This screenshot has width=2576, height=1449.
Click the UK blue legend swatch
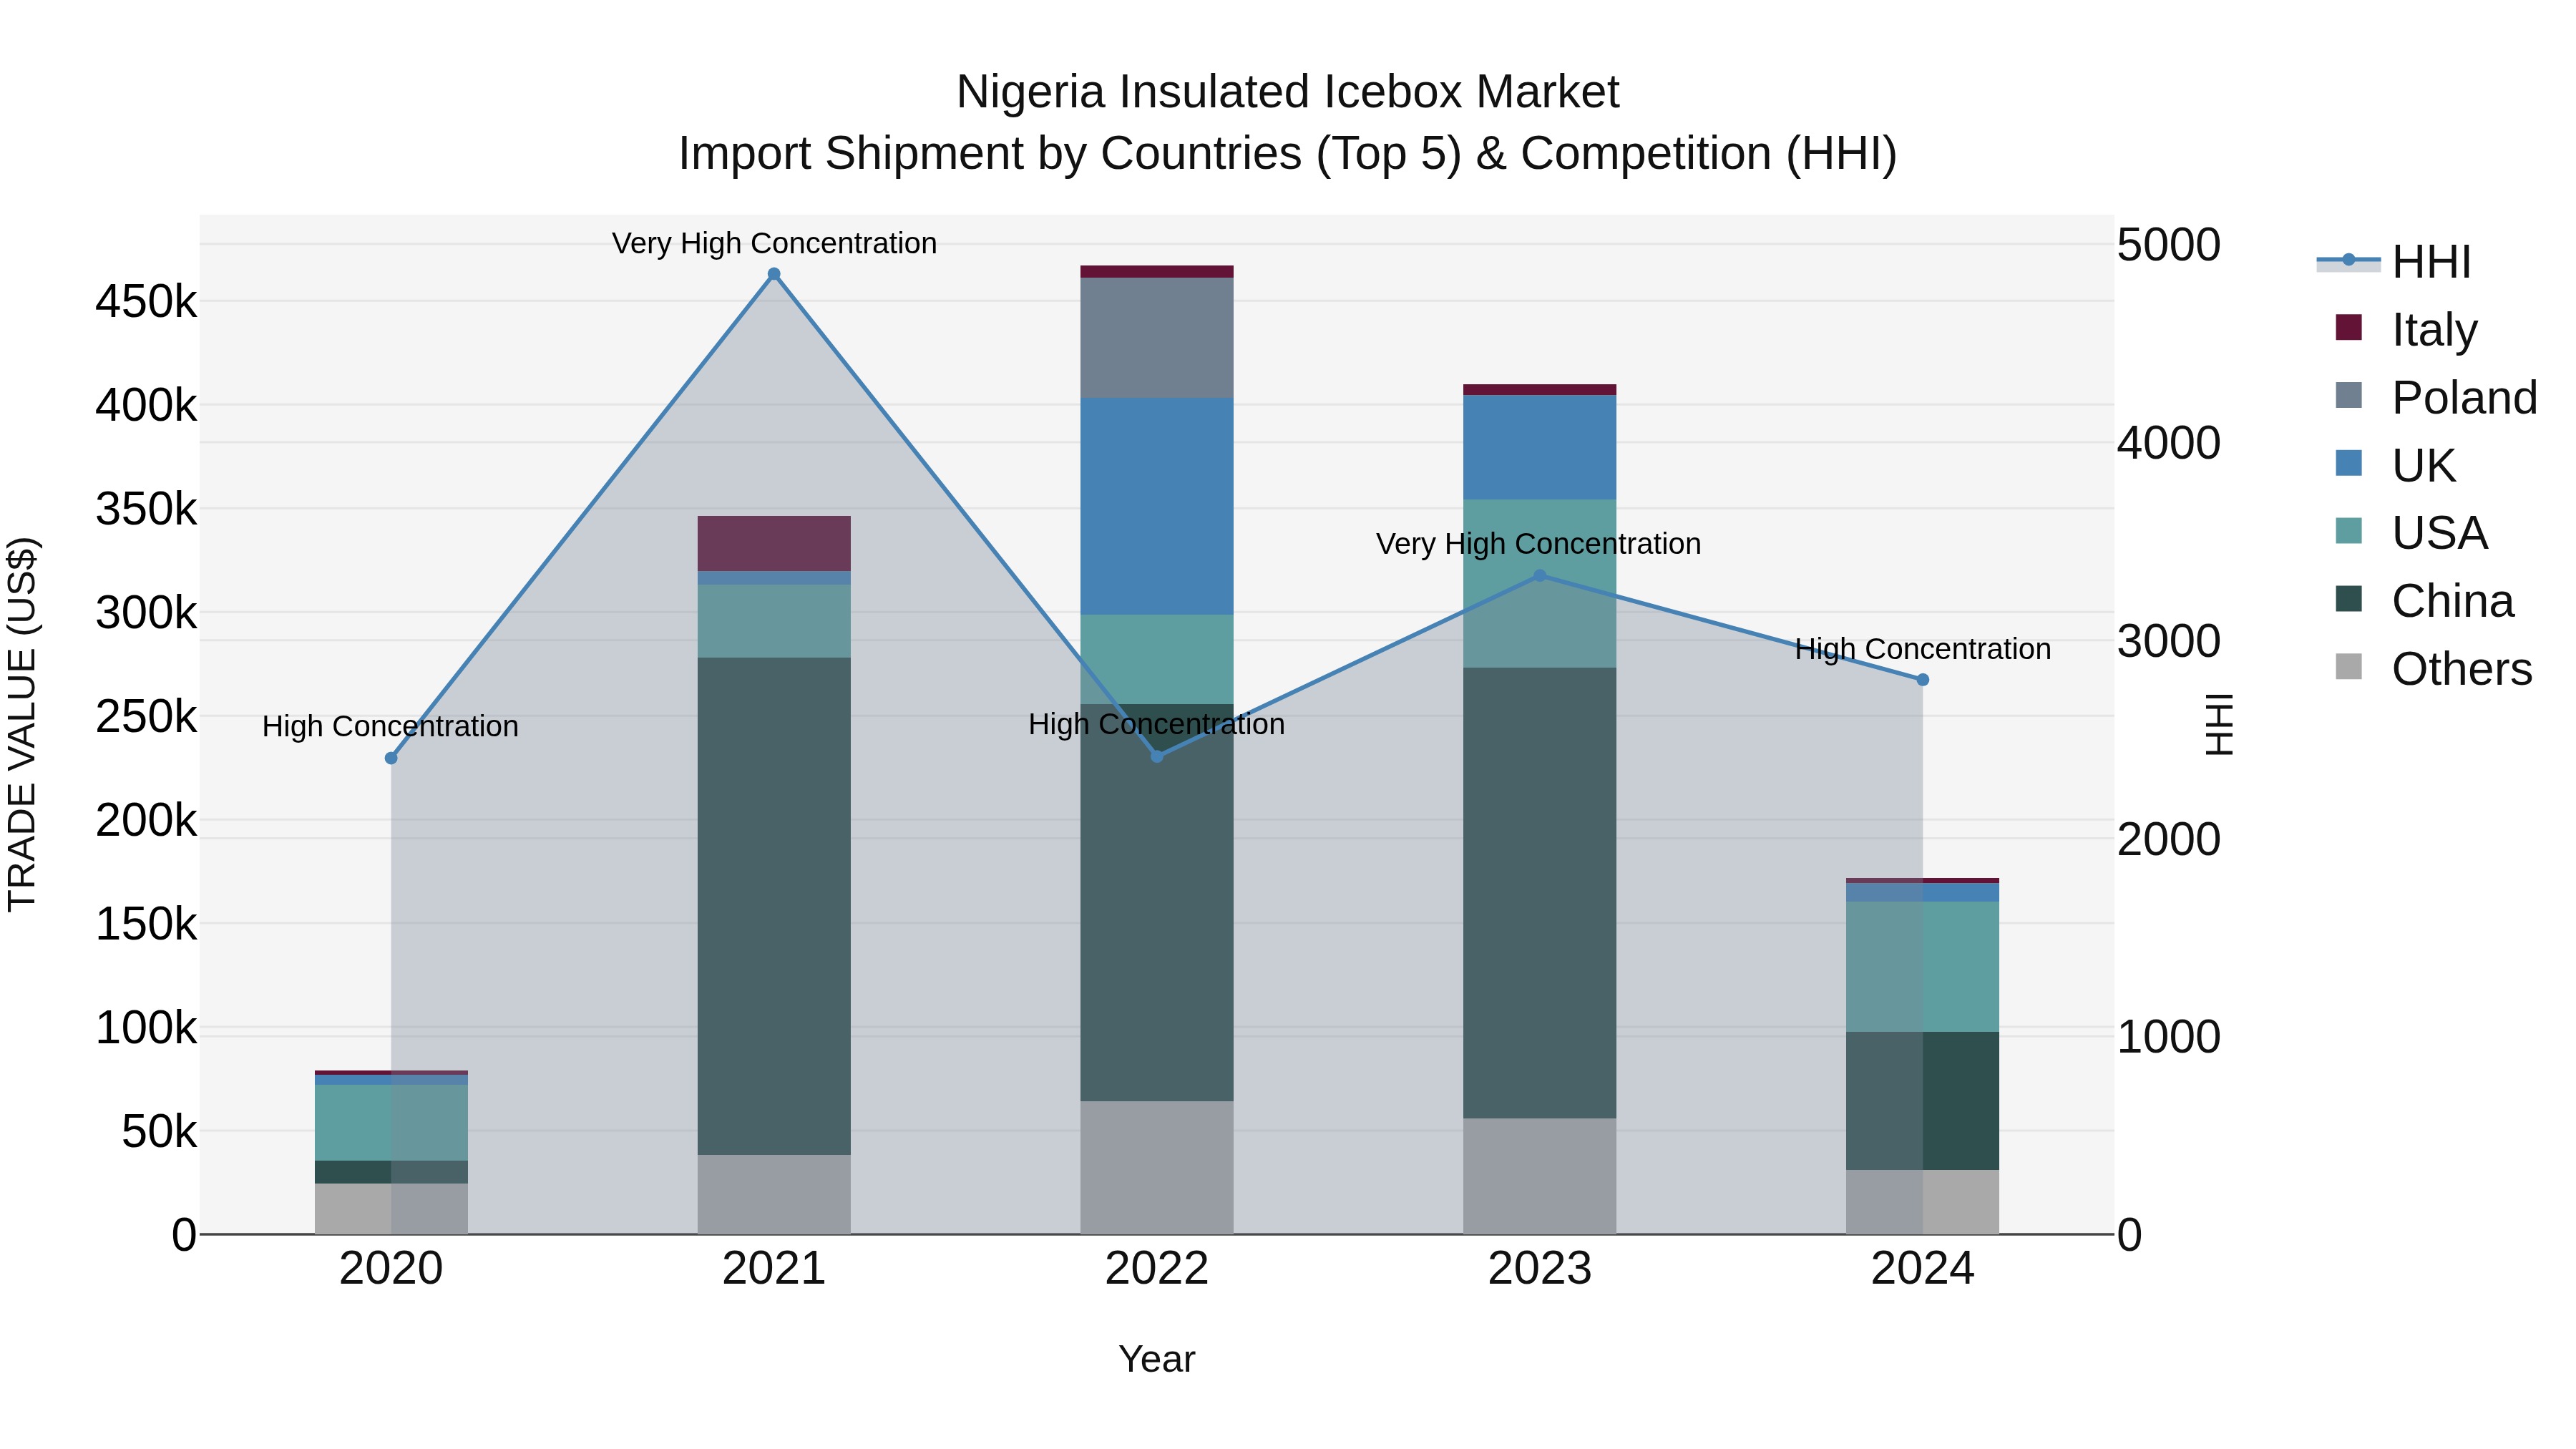click(2349, 463)
